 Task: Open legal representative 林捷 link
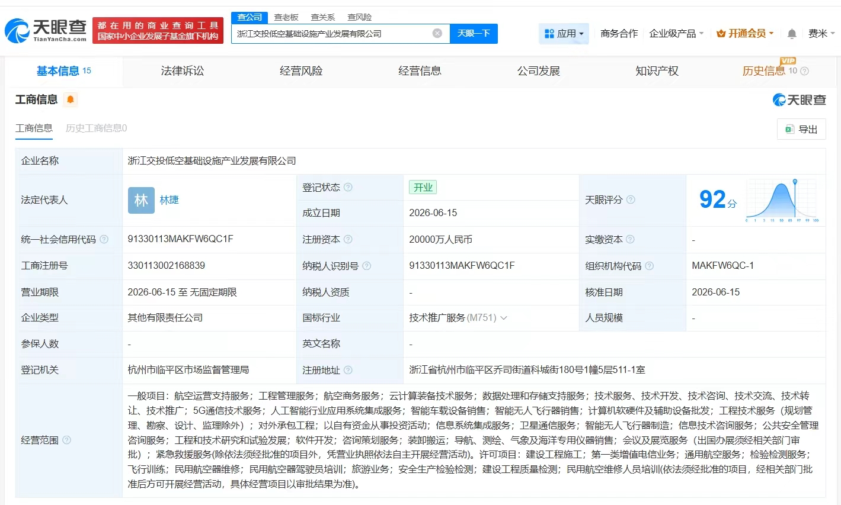(x=170, y=200)
